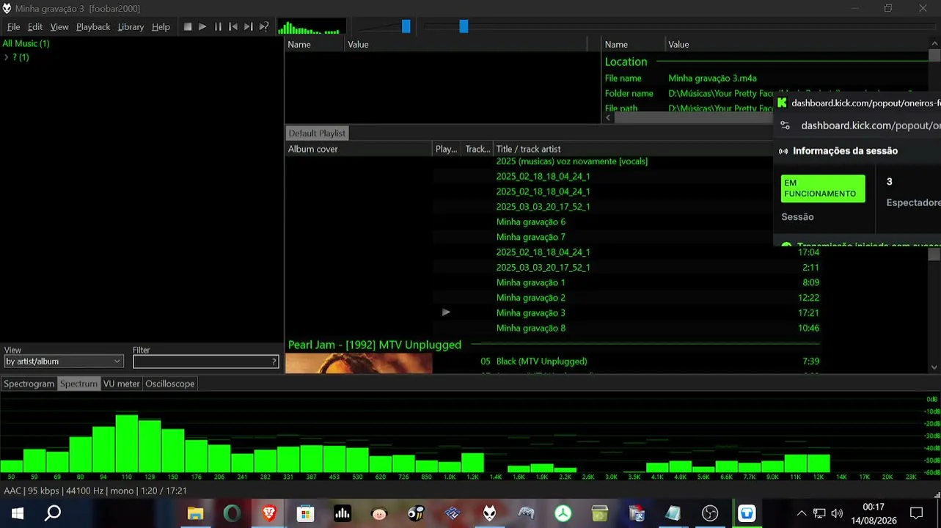Image resolution: width=941 pixels, height=528 pixels.
Task: Click the seek bar handle
Action: coord(464,26)
